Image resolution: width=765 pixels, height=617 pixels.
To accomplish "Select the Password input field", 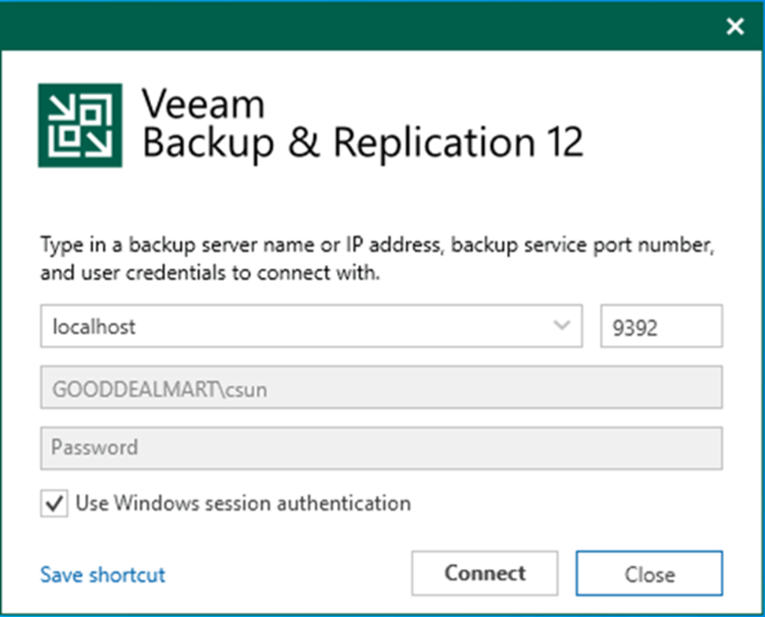I will coord(381,448).
